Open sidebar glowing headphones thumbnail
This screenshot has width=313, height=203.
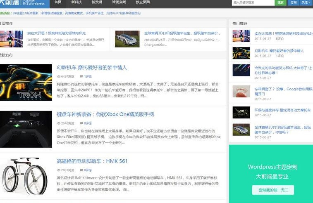(241, 70)
